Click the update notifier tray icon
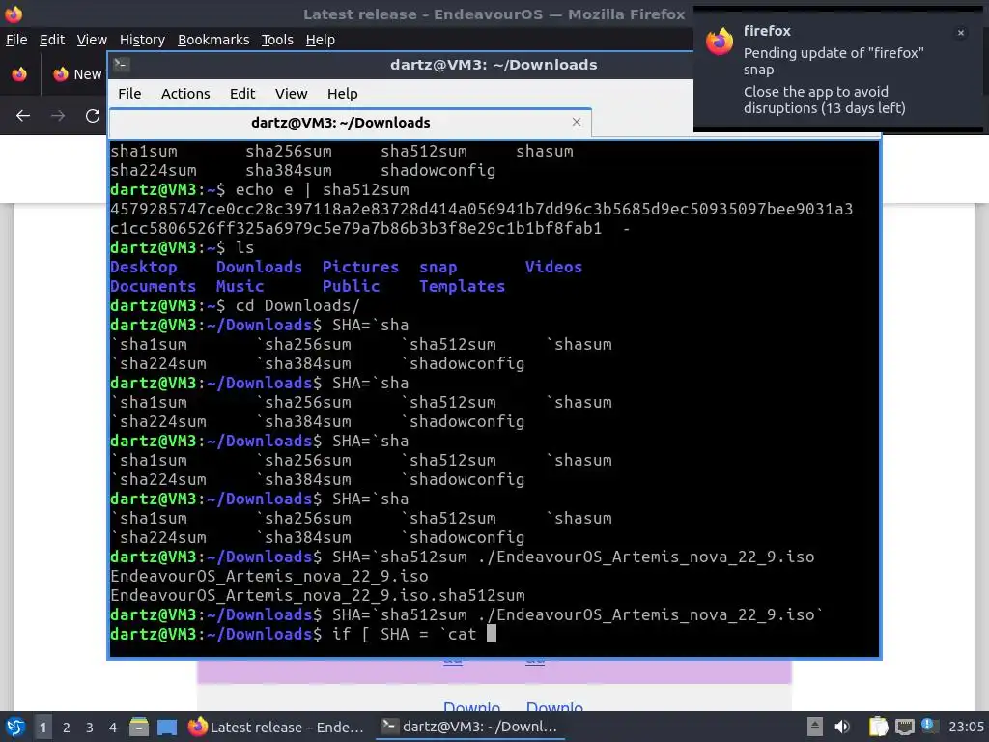Image resolution: width=989 pixels, height=742 pixels. [x=927, y=725]
